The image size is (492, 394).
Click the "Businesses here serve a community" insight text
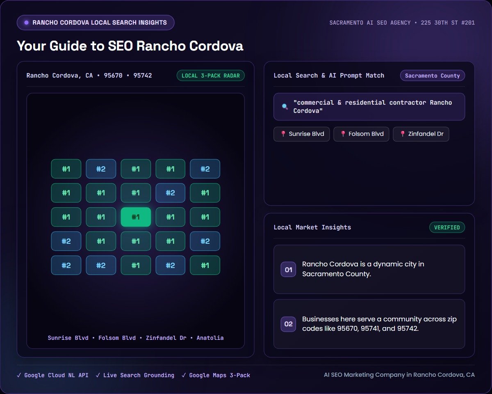(380, 324)
